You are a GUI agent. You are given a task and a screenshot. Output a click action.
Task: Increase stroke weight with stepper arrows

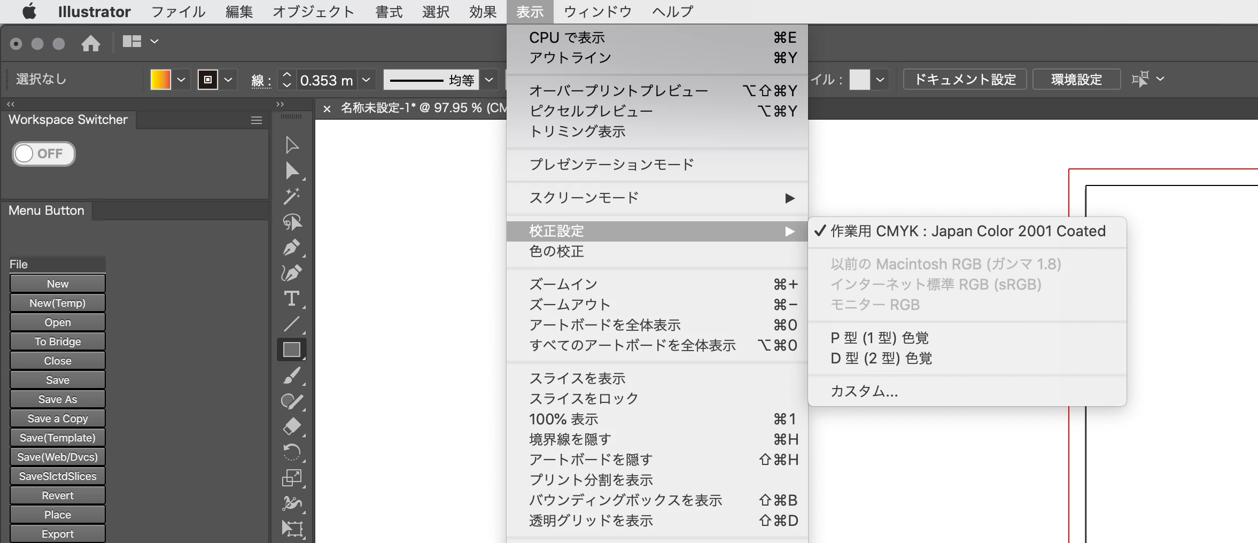point(287,75)
